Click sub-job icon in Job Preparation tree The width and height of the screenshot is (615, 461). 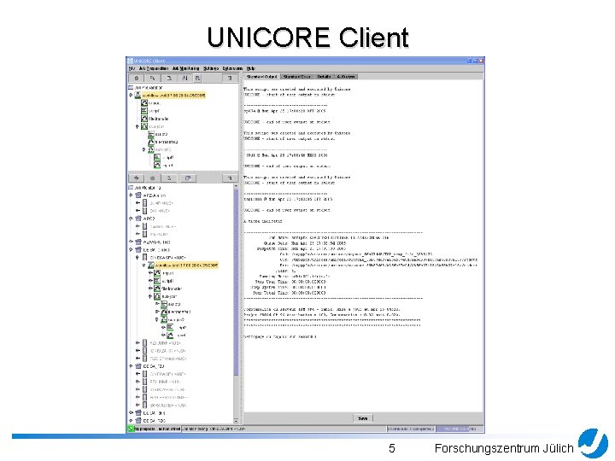(x=144, y=126)
